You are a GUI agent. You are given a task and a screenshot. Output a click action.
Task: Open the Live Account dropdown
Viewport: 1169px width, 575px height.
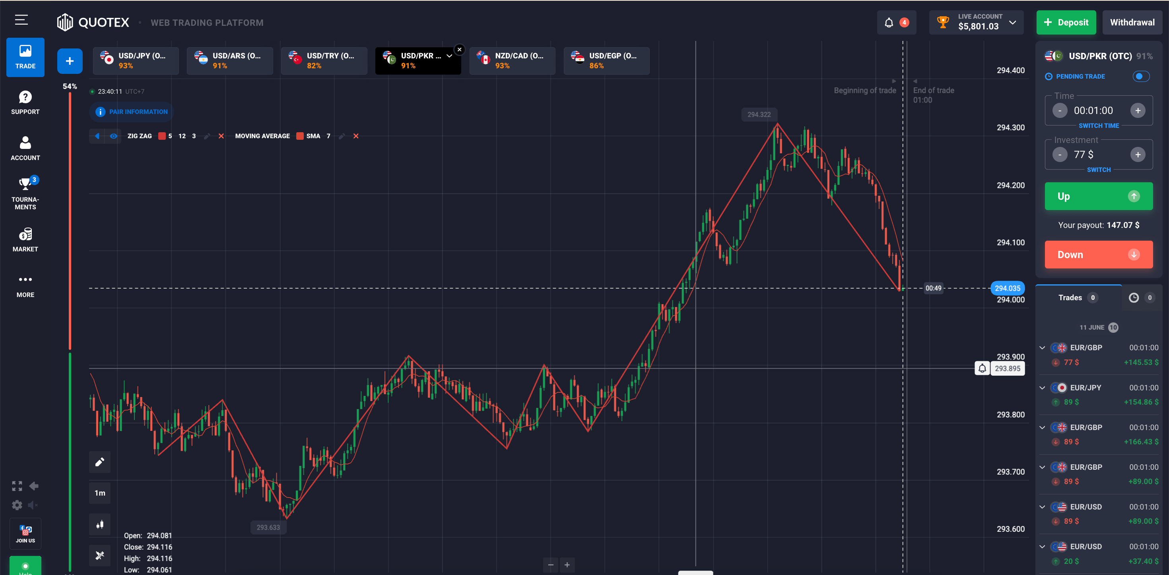(x=976, y=23)
